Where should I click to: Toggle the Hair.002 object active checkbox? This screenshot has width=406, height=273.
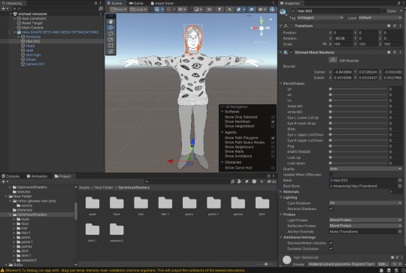pos(293,10)
